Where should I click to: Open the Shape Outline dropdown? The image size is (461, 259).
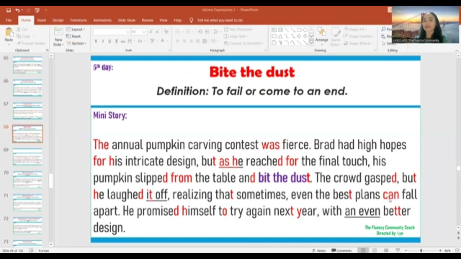(x=358, y=36)
